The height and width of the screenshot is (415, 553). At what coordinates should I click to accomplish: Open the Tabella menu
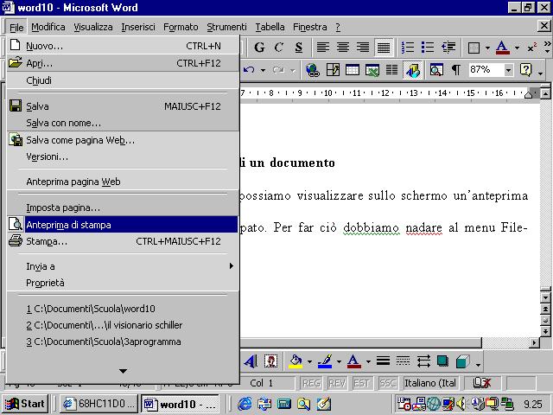tap(270, 27)
